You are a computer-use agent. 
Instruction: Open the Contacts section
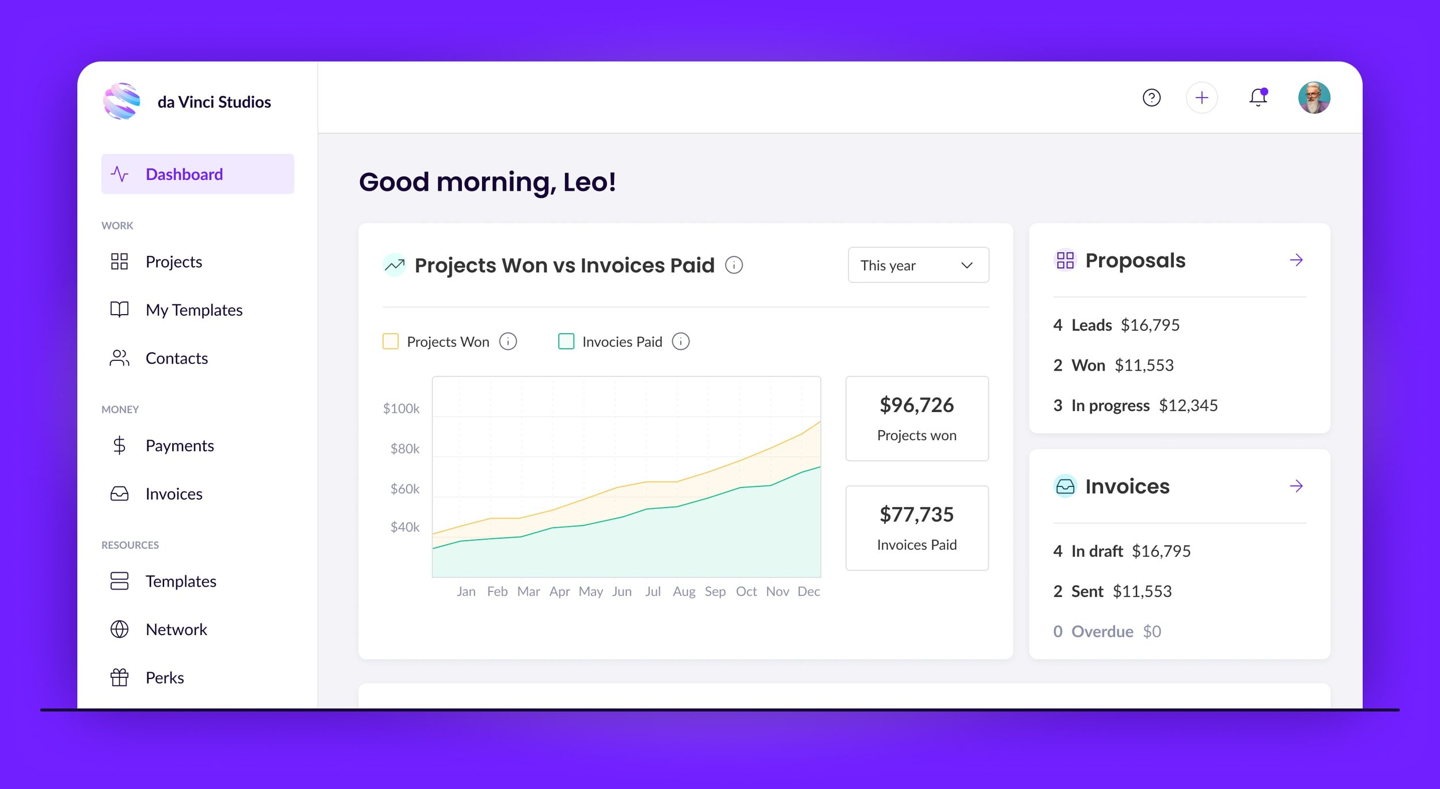point(177,357)
